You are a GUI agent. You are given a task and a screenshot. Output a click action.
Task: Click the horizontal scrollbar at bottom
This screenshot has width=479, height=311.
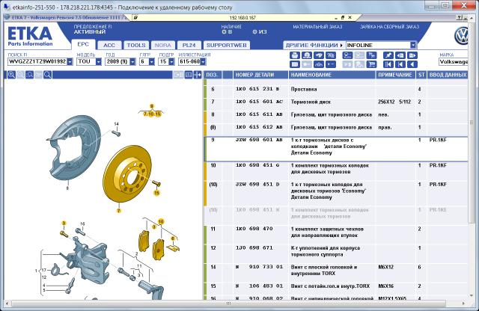tap(229, 304)
